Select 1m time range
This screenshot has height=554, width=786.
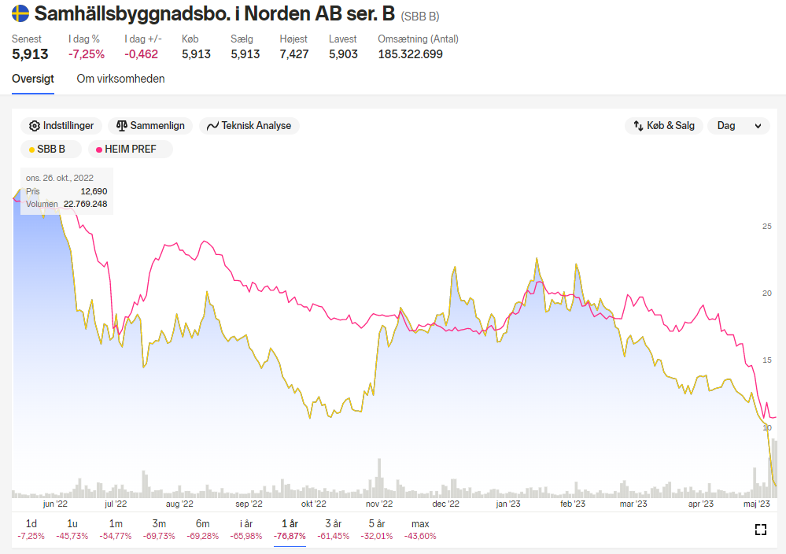[116, 530]
